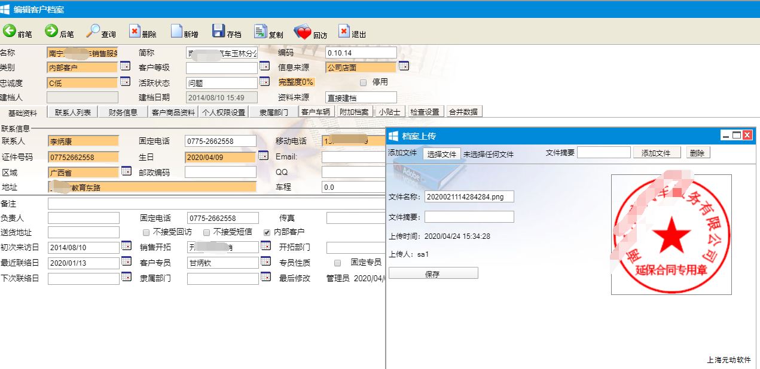Go to next record with 后笔
760x369 pixels.
point(51,32)
